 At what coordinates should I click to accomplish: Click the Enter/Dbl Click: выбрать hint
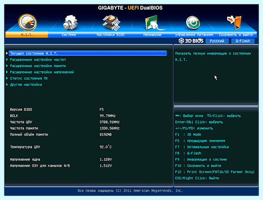click(x=199, y=122)
